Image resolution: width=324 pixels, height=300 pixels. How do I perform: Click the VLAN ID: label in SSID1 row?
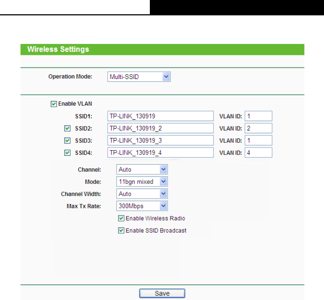tap(231, 116)
